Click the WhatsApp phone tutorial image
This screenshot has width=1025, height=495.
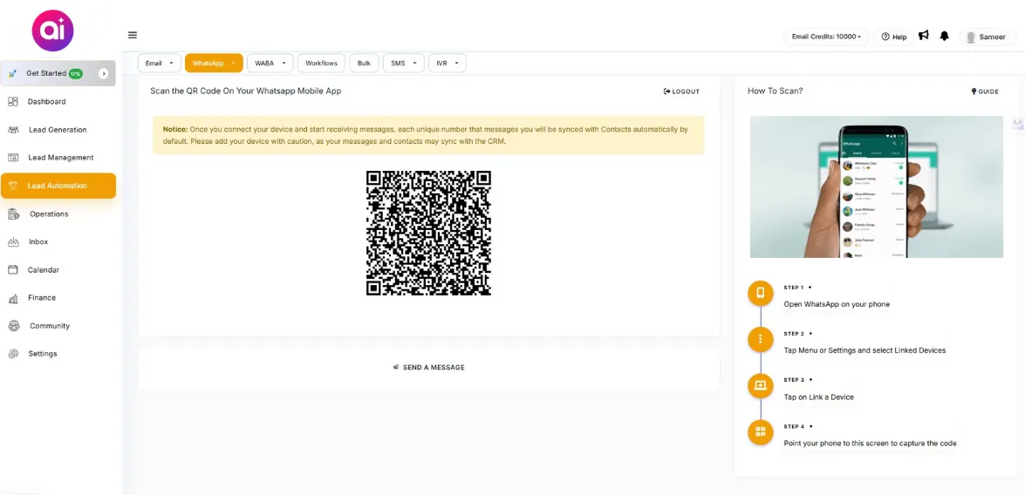pyautogui.click(x=876, y=186)
